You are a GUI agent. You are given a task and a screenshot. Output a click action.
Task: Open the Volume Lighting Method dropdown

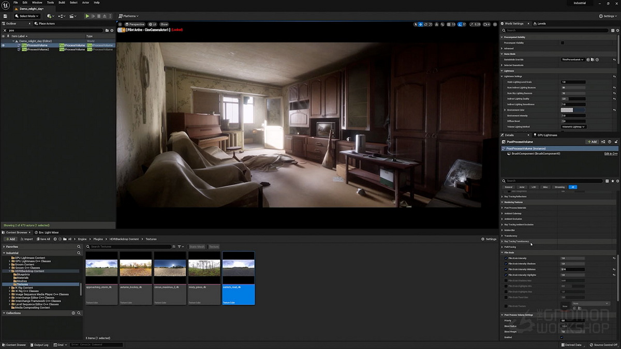point(573,127)
